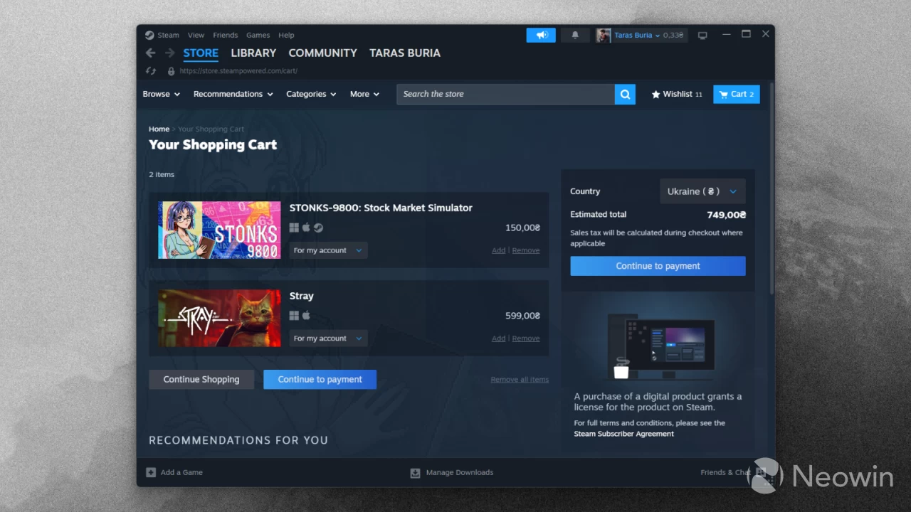Click the Add a Game label
The height and width of the screenshot is (512, 911).
tap(181, 472)
